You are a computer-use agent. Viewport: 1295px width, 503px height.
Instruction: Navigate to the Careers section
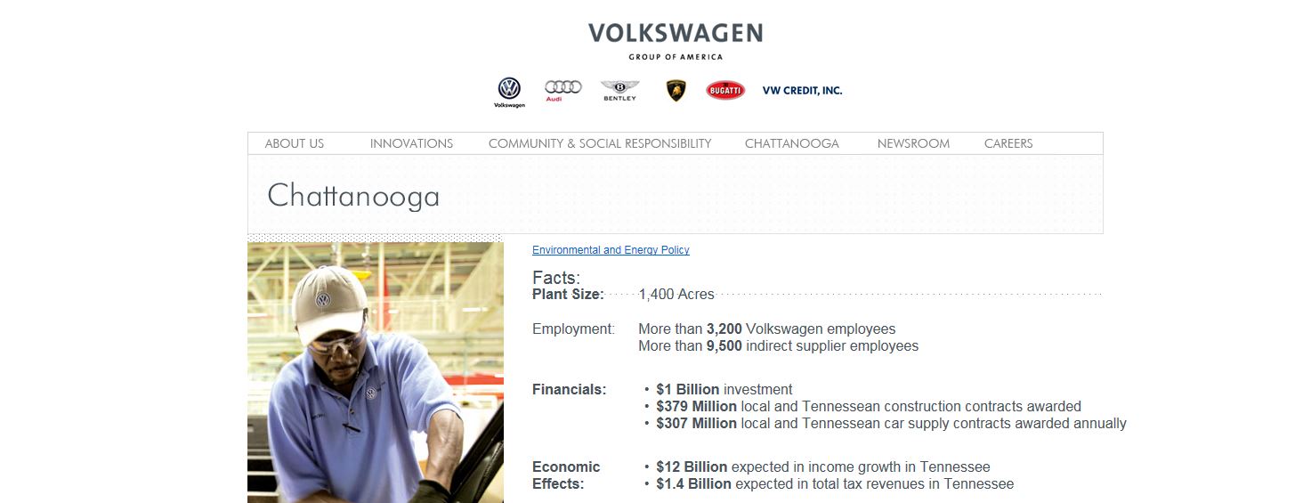coord(1008,143)
